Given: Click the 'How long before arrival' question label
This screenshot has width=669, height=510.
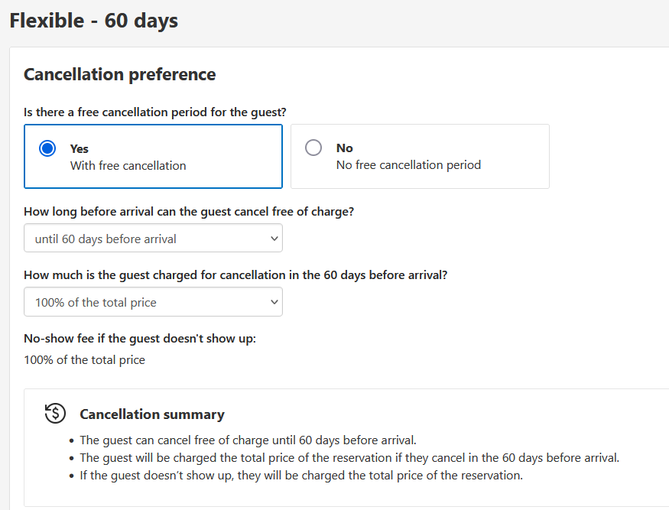Looking at the screenshot, I should point(189,212).
